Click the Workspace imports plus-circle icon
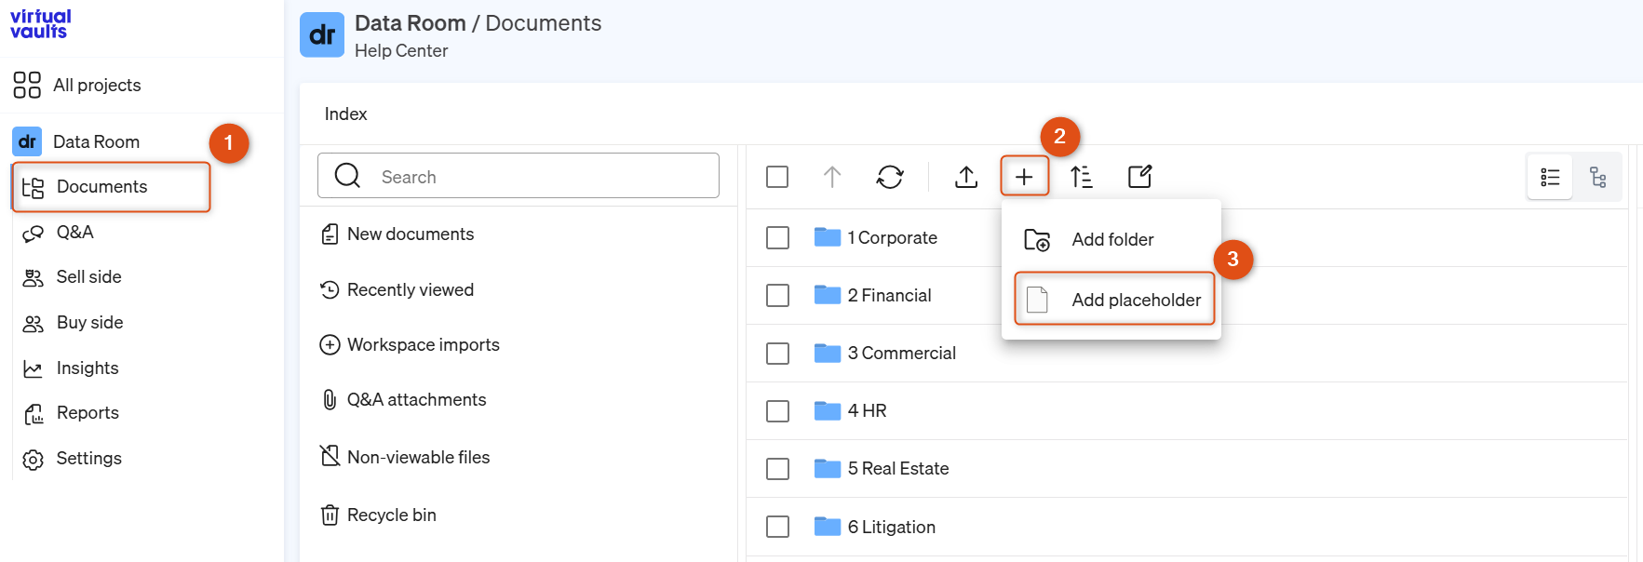The image size is (1643, 562). click(x=330, y=345)
